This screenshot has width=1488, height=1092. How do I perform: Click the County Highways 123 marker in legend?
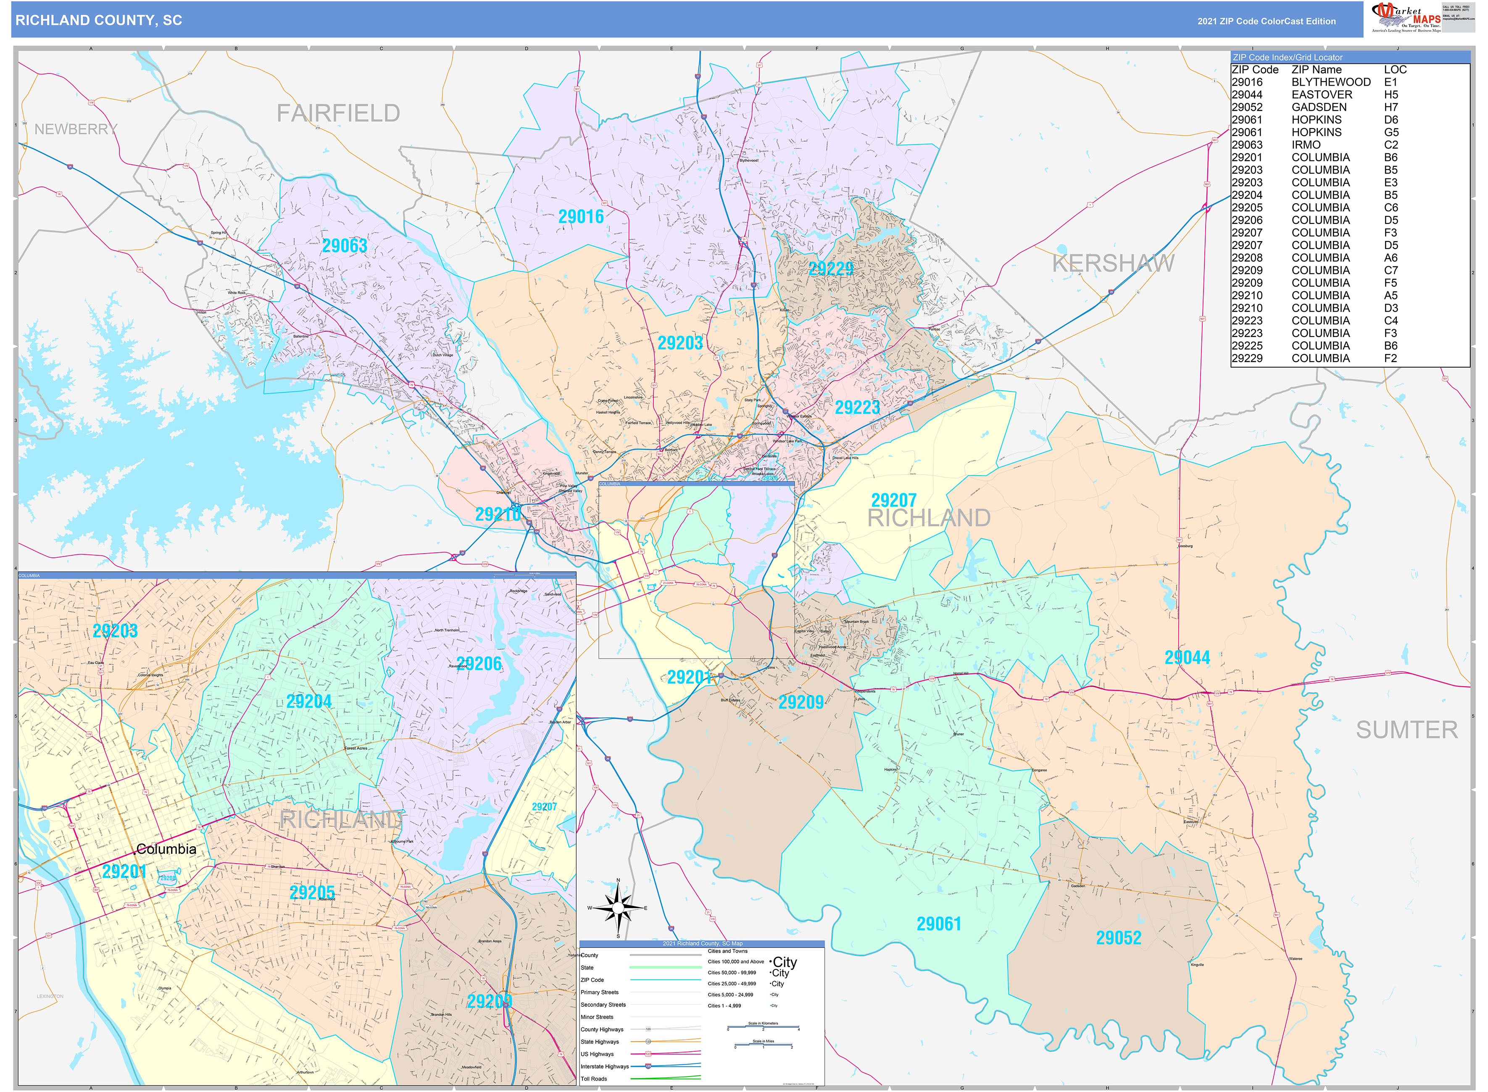[x=648, y=1029]
